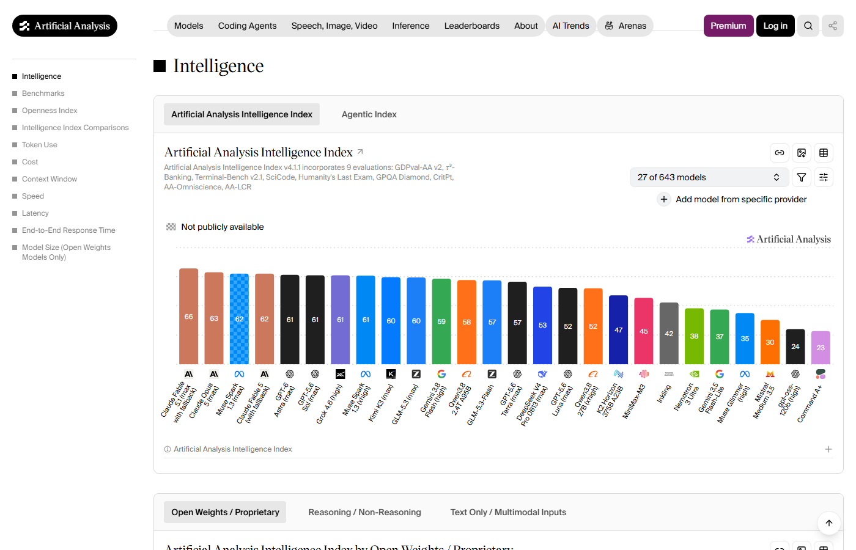Select the Open Weights / Proprietary tab
Image resolution: width=856 pixels, height=550 pixels.
point(225,512)
